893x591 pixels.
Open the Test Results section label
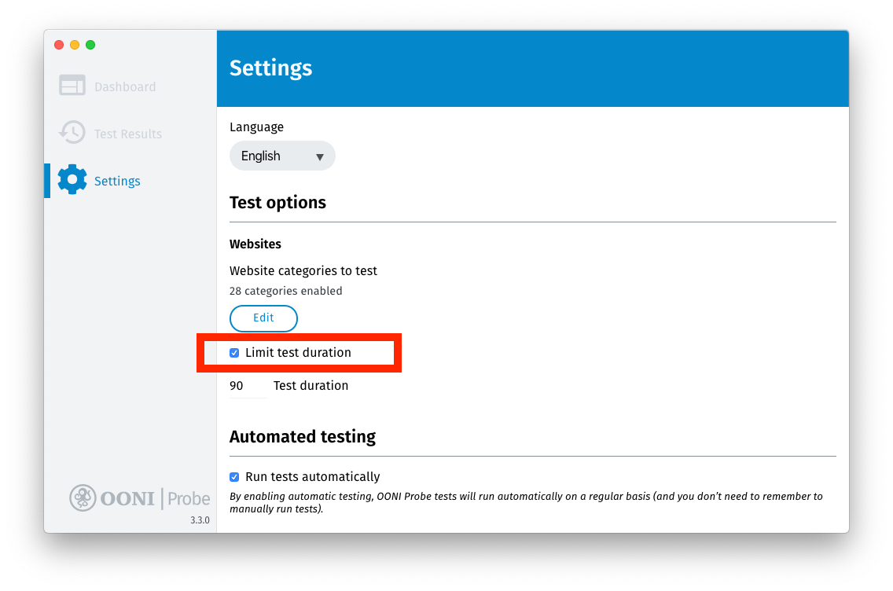[128, 134]
